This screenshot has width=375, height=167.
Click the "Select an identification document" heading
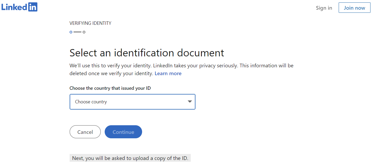147,53
